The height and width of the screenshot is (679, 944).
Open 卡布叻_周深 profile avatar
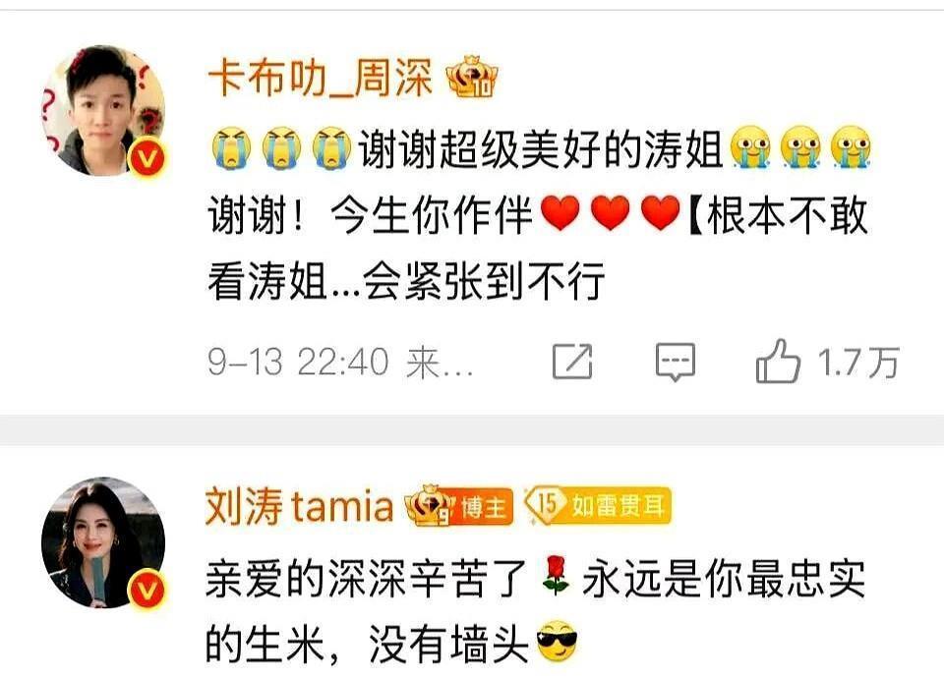[103, 110]
